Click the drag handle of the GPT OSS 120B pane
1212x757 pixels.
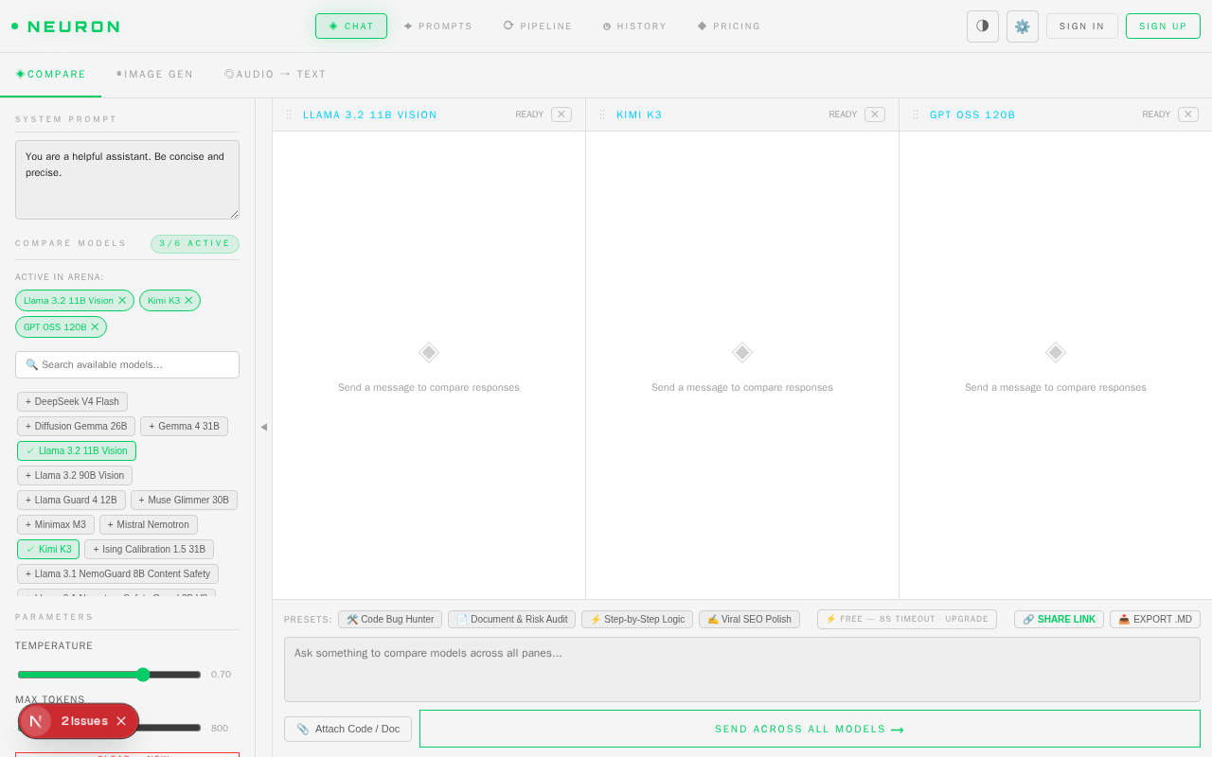(x=916, y=114)
